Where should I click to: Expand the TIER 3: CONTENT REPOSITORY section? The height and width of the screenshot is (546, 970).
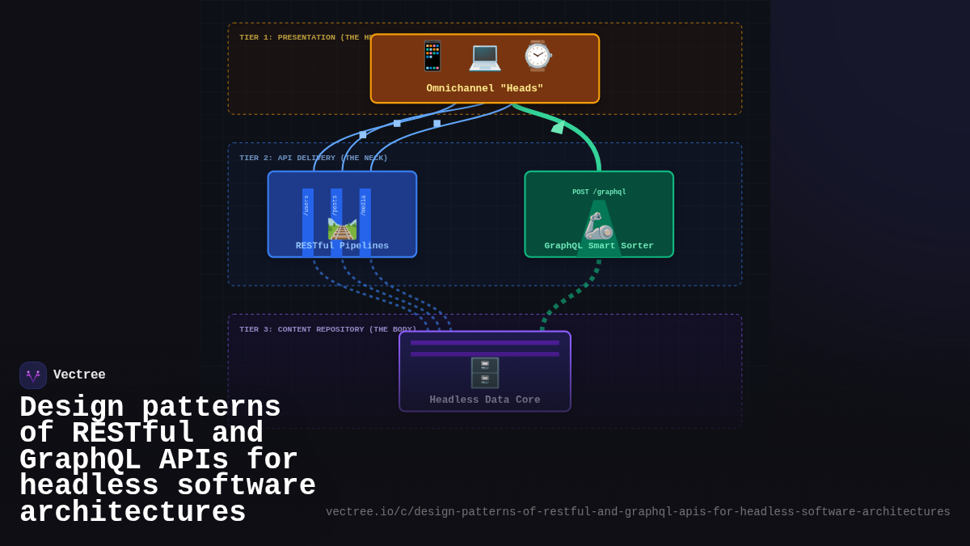point(327,329)
